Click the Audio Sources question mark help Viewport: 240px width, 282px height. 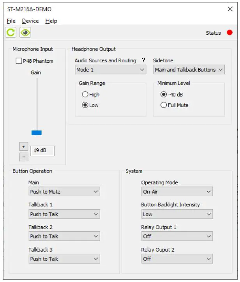pos(143,60)
